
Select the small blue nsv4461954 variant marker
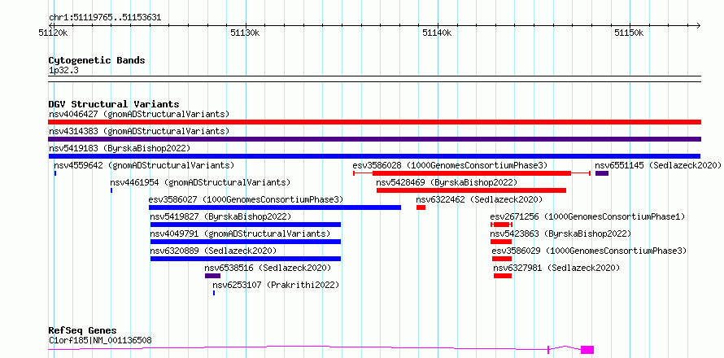click(111, 190)
